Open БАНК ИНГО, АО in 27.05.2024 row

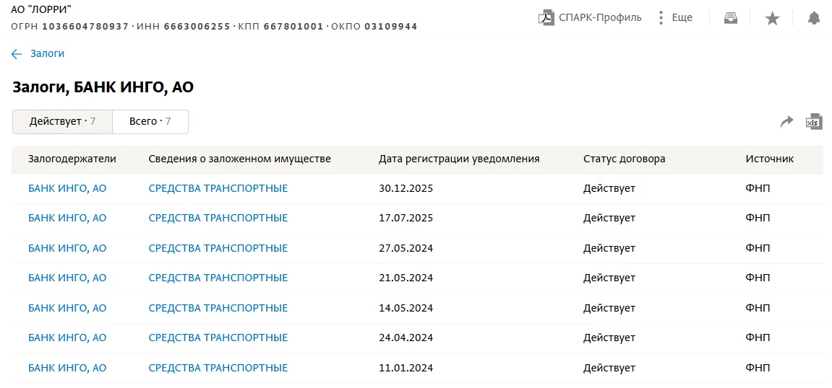(x=67, y=248)
